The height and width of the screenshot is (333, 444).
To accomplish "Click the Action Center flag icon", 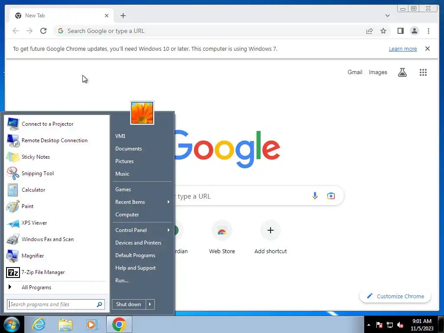I will [379, 325].
